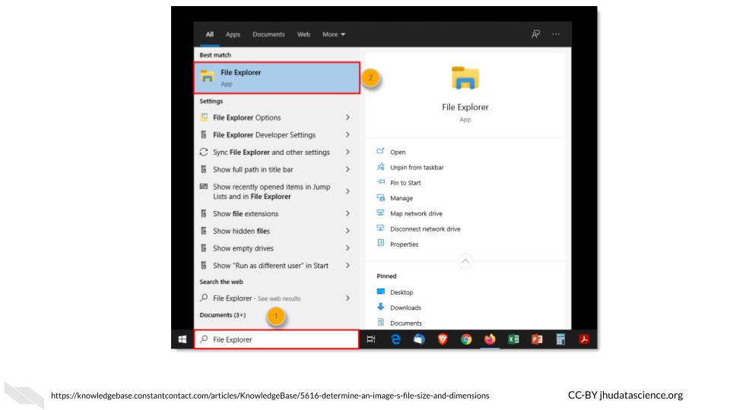Open Task View on the taskbar
Image resolution: width=730 pixels, height=410 pixels.
click(371, 339)
